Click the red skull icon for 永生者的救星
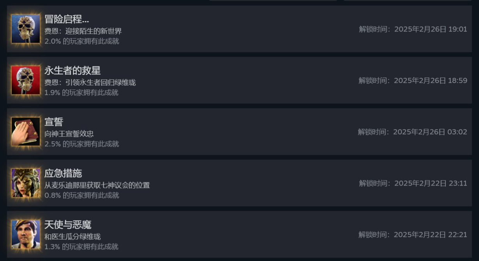 (26, 80)
